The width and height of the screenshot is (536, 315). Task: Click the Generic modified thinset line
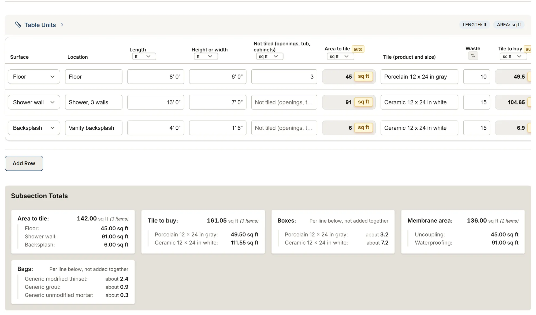coord(76,279)
